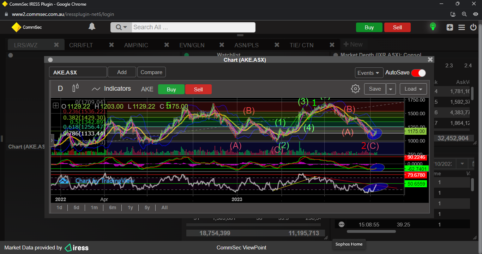Viewport: 482px width, 254px height.
Task: Click the iress logo in the footer
Action: (x=77, y=248)
